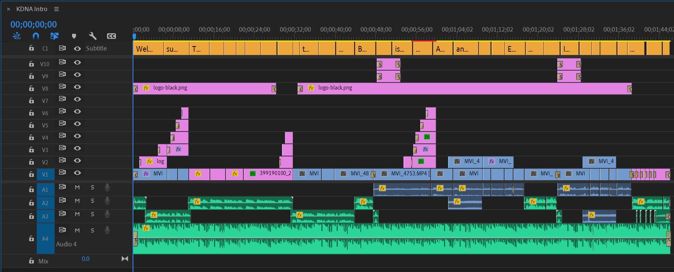Hide track V9 output
The image size is (674, 272).
(x=77, y=75)
